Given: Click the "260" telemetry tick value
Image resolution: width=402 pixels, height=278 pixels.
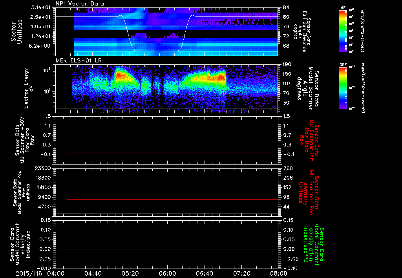Looking at the screenshot, I should [287, 168].
